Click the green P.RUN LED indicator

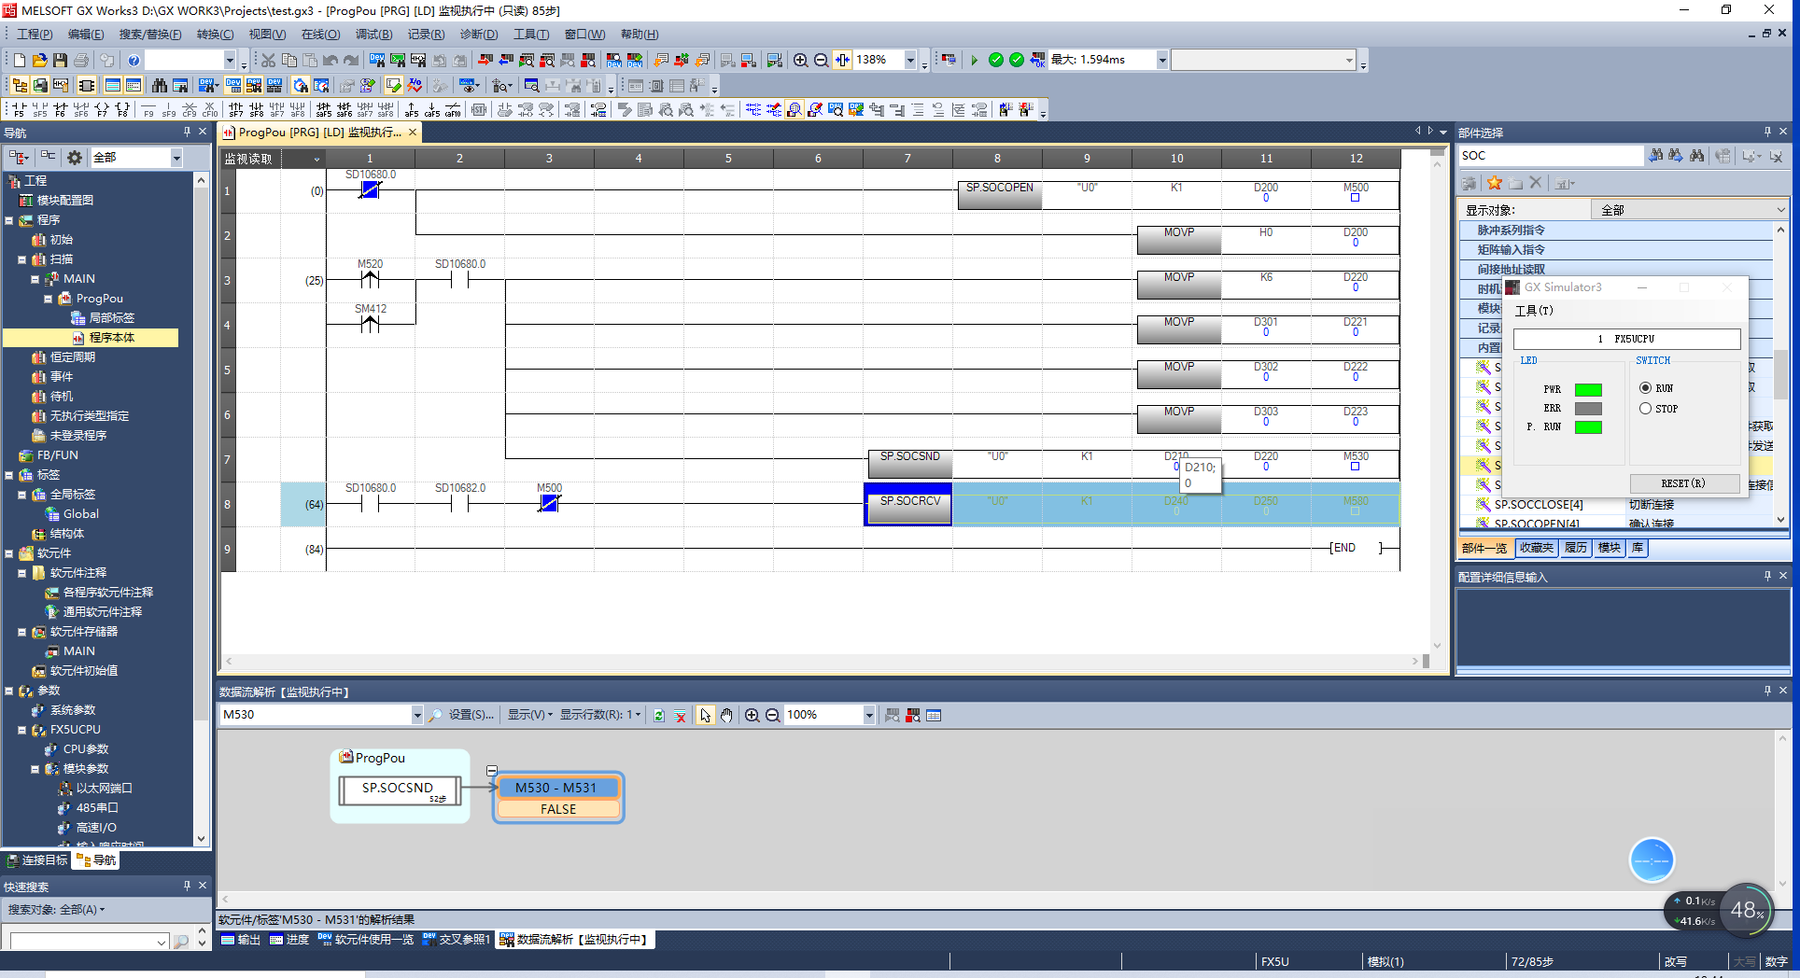click(x=1588, y=426)
